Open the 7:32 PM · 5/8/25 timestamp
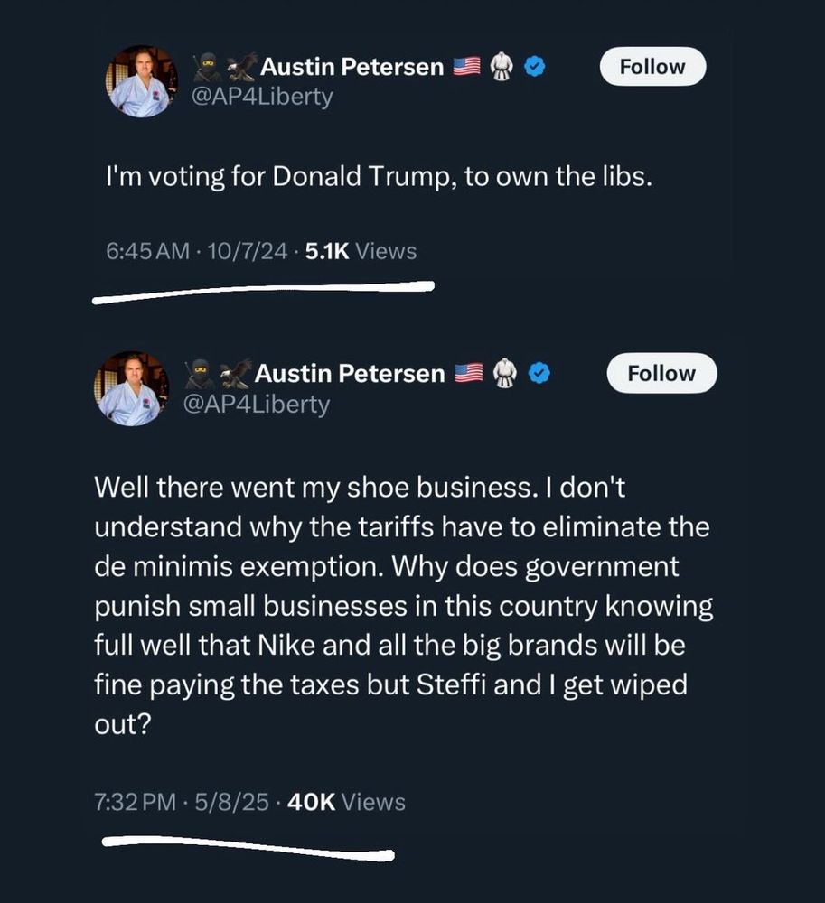The height and width of the screenshot is (903, 825). [182, 802]
